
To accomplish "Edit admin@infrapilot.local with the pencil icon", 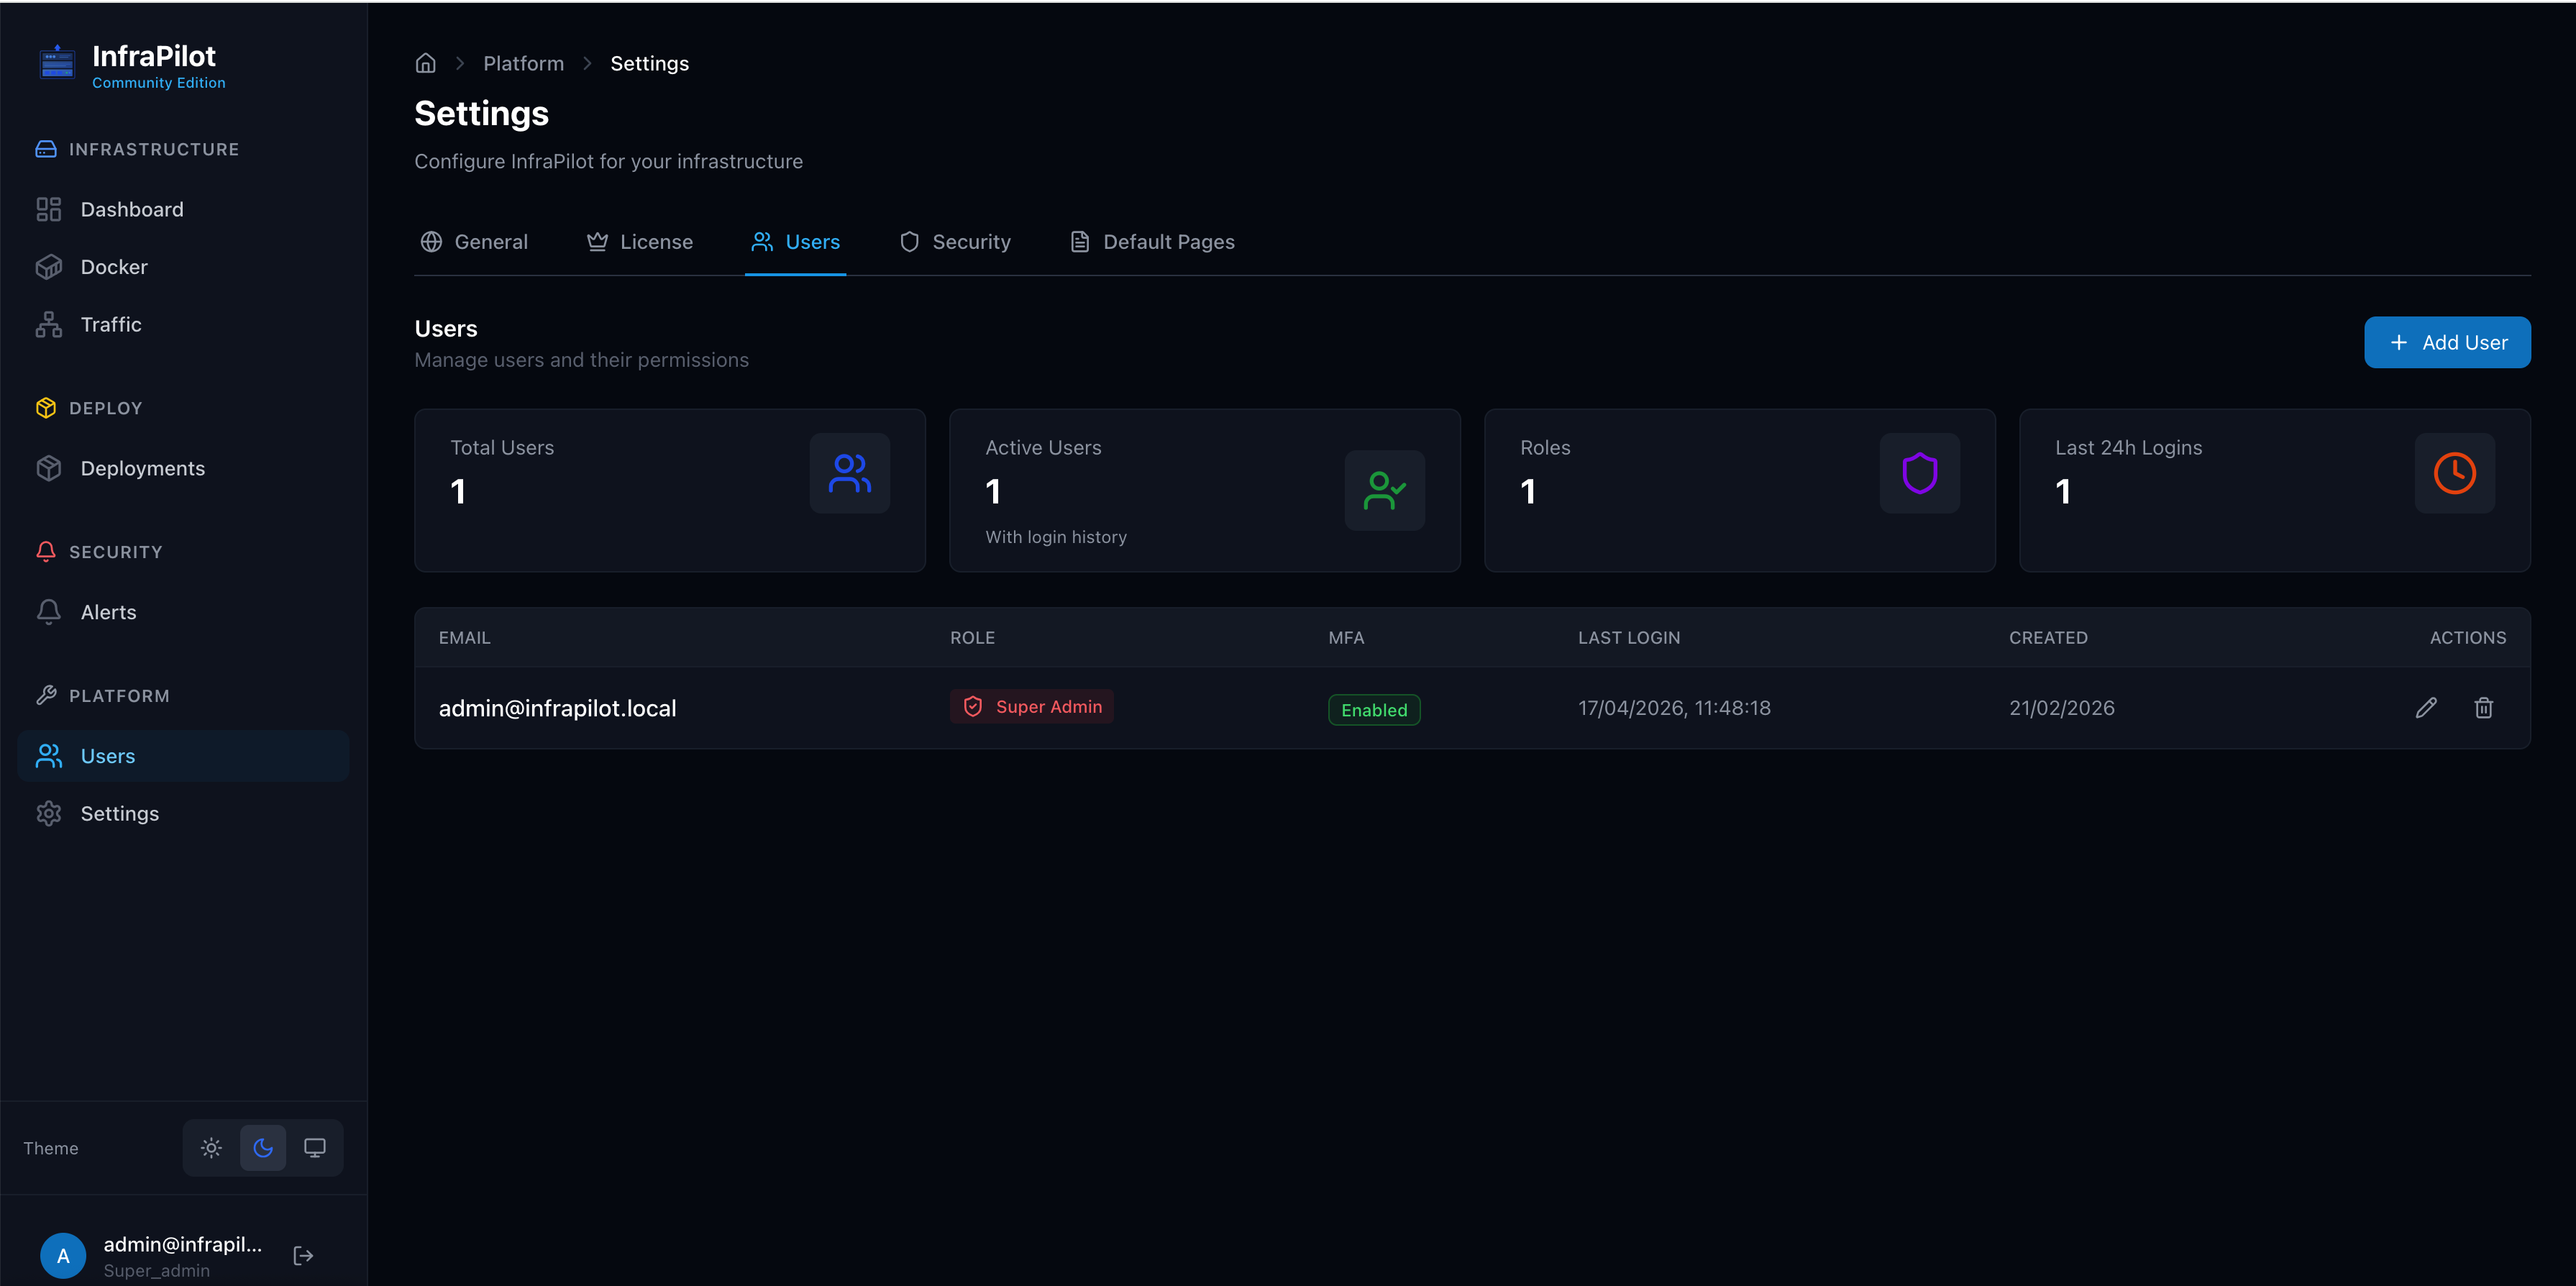I will 2426,708.
